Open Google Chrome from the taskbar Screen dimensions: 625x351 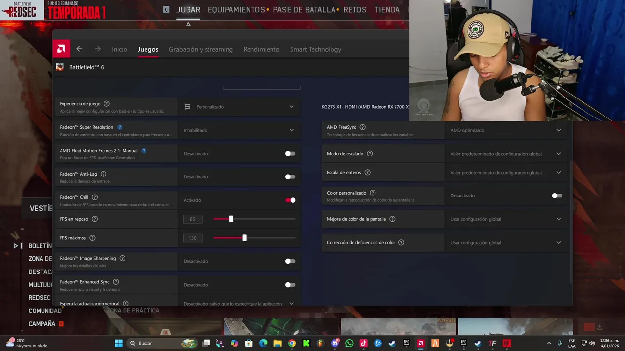tap(292, 343)
